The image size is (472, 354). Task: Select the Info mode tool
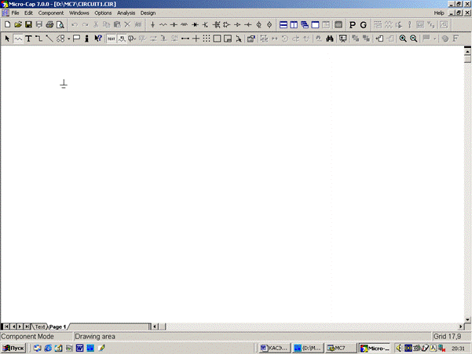(x=86, y=38)
